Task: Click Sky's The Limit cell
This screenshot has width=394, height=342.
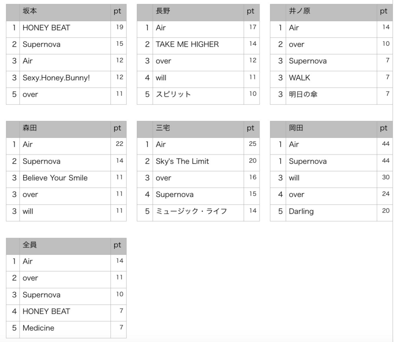Action: 198,163
